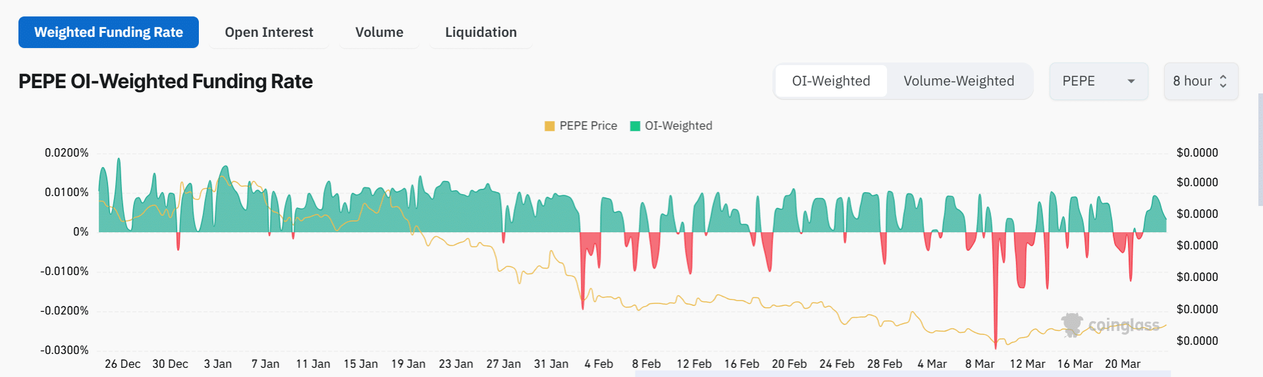Open the PEPE coin selector dropdown
This screenshot has height=377, width=1263.
pos(1098,82)
